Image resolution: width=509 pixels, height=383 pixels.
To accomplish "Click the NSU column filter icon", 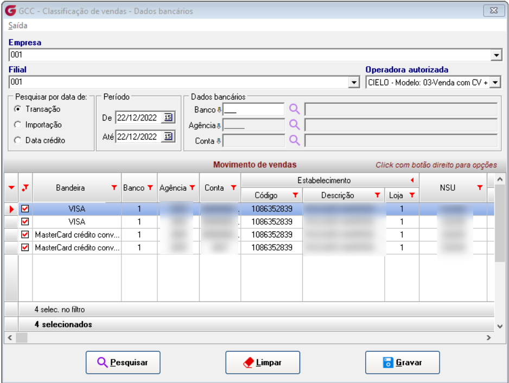I will (480, 187).
